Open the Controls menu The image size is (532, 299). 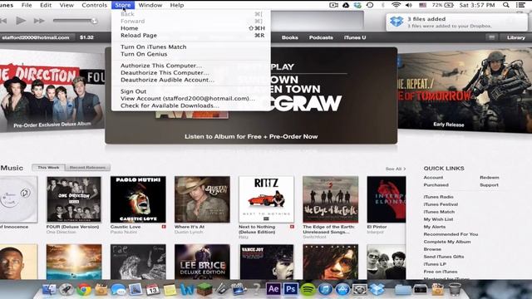click(x=94, y=5)
